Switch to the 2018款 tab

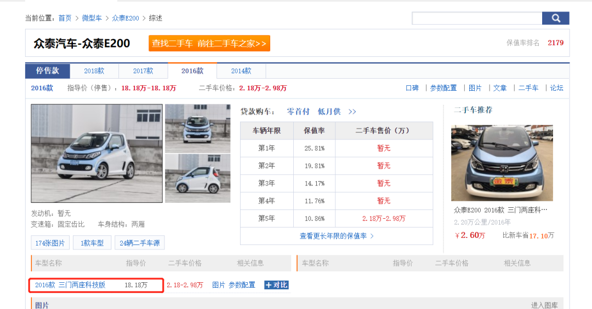tap(94, 71)
